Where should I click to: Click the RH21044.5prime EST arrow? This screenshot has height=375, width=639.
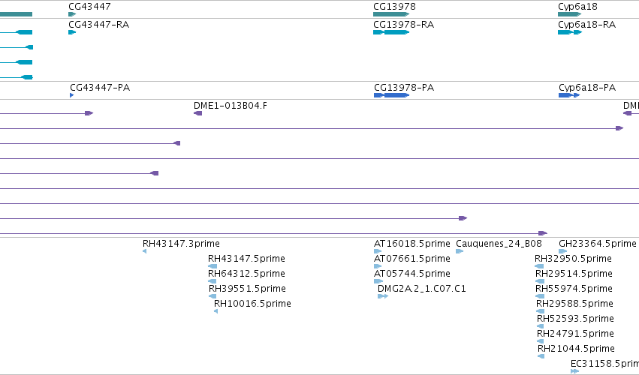(x=541, y=356)
